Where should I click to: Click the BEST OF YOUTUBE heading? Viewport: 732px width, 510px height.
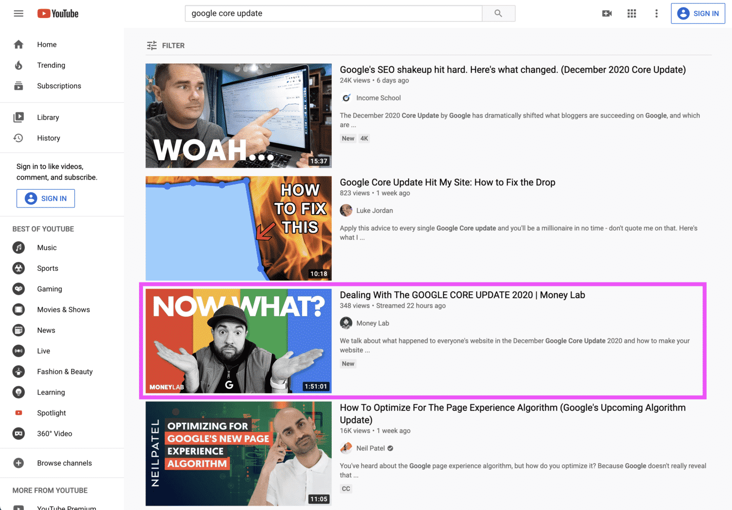(x=43, y=229)
